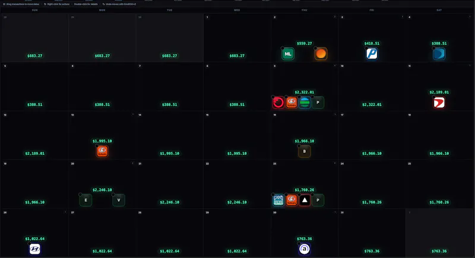This screenshot has height=258, width=475.
Task: Click the $1,022.64 balance on Monday the 27th
Action: (102, 251)
